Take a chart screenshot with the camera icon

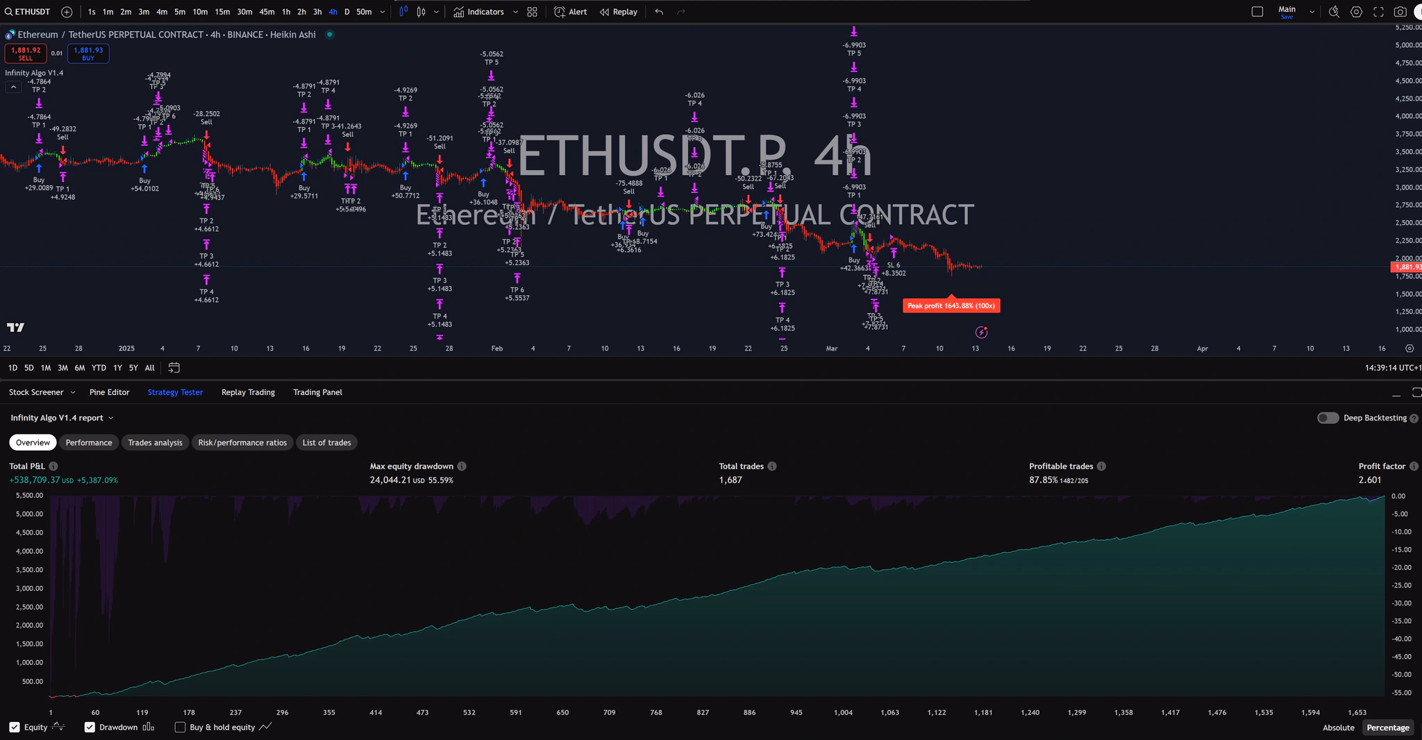pos(1401,12)
